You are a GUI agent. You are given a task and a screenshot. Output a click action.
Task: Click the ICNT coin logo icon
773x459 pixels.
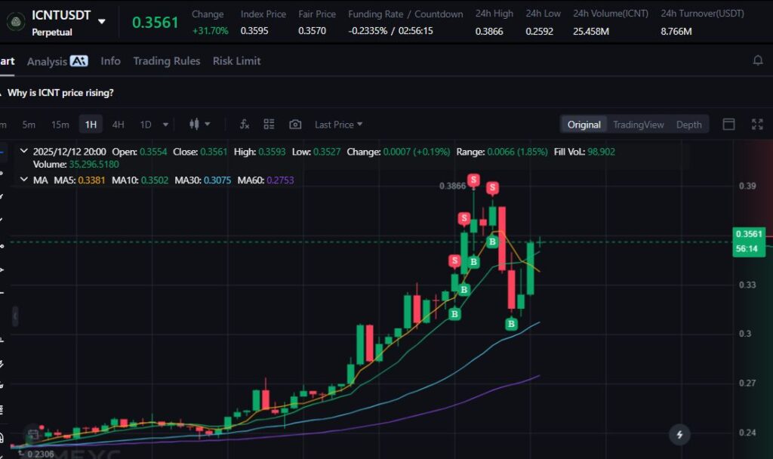pos(13,22)
